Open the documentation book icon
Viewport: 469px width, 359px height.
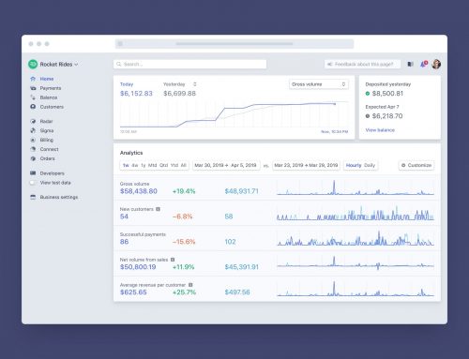411,64
